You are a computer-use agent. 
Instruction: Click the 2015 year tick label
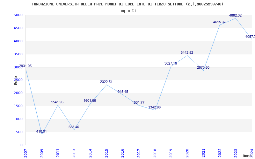(106, 153)
